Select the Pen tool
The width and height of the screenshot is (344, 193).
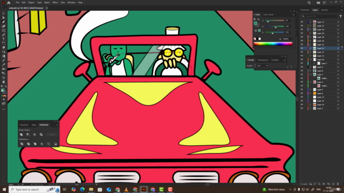(4, 22)
